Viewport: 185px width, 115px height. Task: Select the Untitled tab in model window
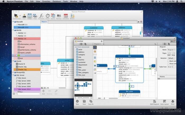tap(89, 41)
